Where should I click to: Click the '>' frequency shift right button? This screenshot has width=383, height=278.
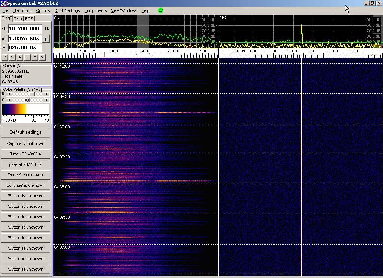12,57
